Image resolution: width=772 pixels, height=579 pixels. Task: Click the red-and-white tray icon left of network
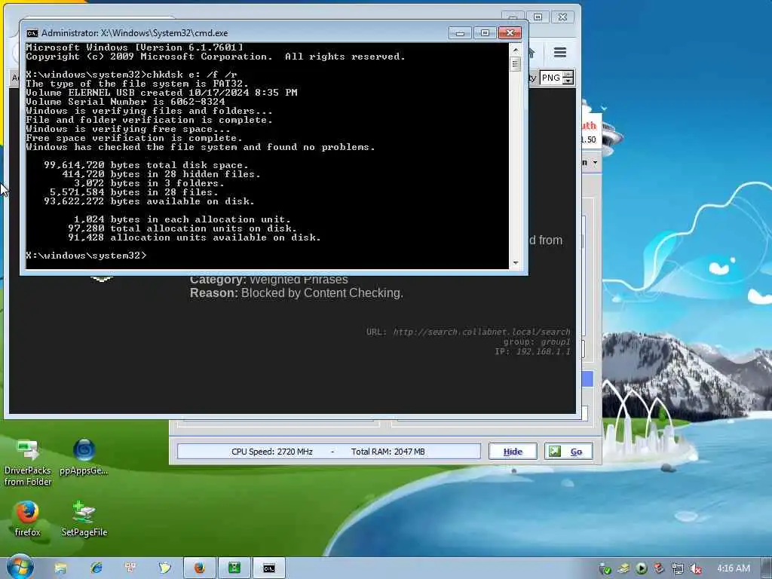[x=659, y=568]
